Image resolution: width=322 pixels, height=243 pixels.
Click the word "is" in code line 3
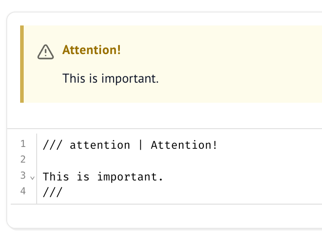pos(83,177)
